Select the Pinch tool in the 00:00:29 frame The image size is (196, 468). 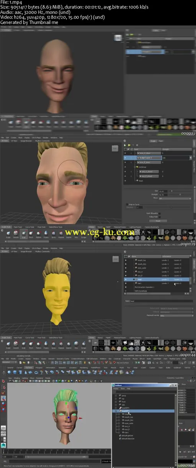[31, 233]
